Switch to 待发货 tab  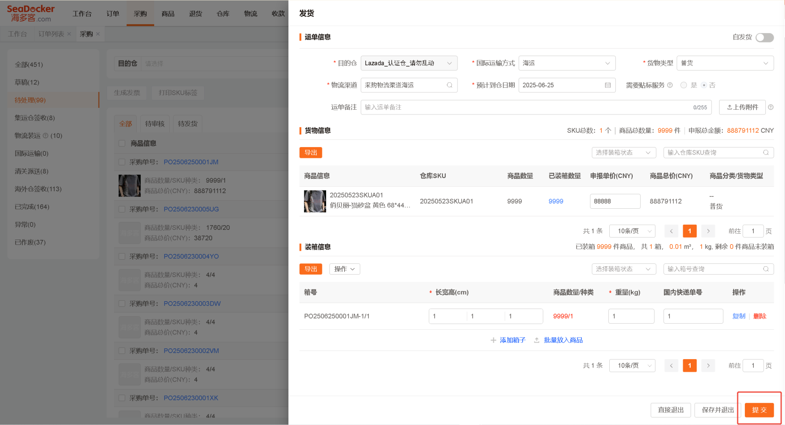pos(188,124)
